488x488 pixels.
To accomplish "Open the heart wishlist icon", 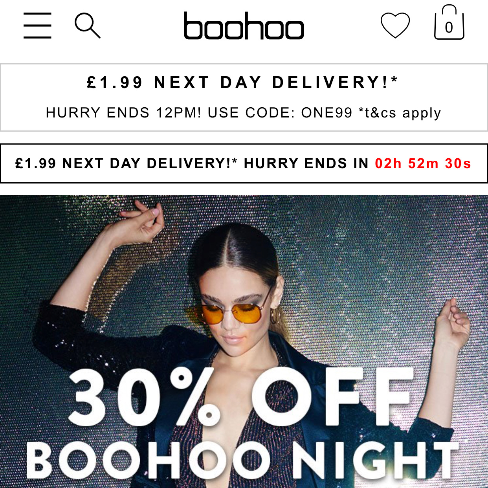I will pos(395,25).
